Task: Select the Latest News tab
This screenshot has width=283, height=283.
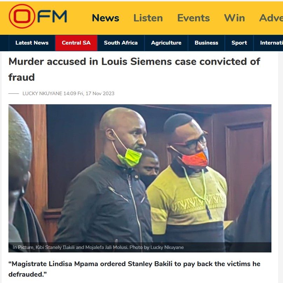Action: (32, 43)
